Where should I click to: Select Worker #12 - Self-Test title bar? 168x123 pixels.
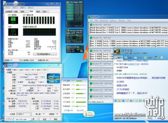101,96
